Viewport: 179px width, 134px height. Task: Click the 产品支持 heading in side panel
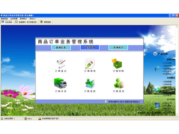point(163,54)
